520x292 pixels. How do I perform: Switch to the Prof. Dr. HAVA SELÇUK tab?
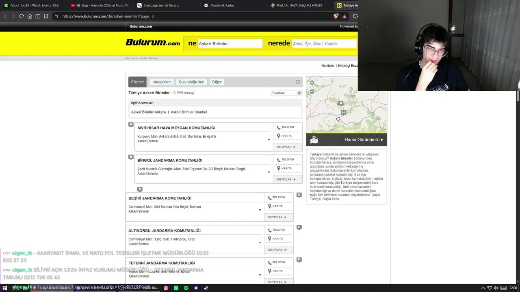[x=299, y=5]
